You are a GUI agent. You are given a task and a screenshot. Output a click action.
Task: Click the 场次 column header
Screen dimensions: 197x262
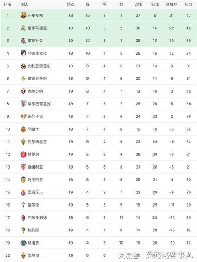coord(70,4)
